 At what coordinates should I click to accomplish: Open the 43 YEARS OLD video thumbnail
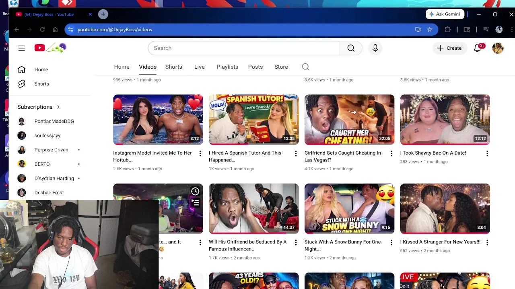click(x=254, y=281)
